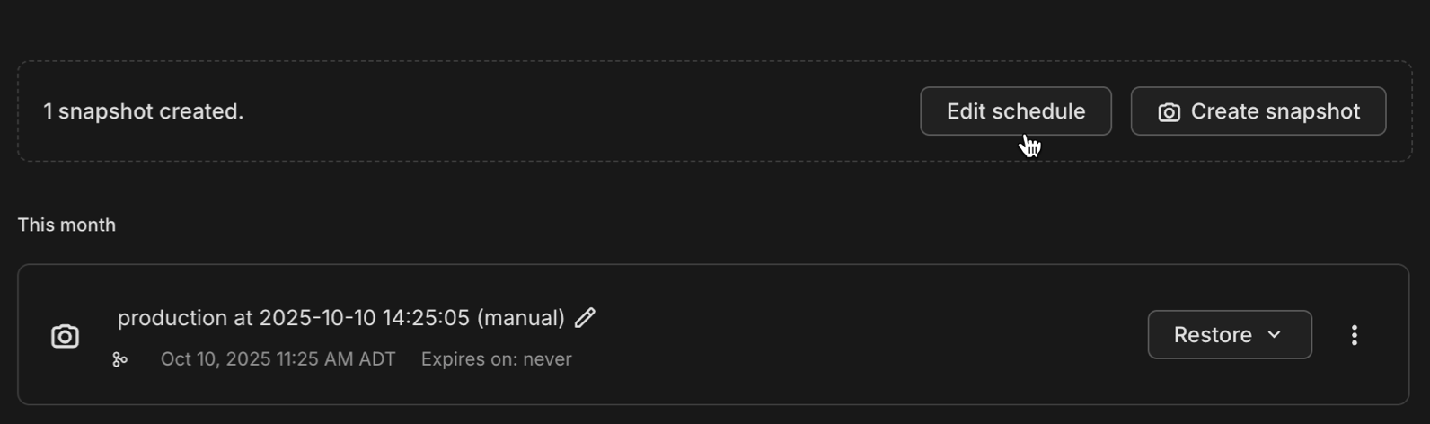Image resolution: width=1430 pixels, height=424 pixels.
Task: Click the "Expires on: never" label
Action: click(x=496, y=359)
